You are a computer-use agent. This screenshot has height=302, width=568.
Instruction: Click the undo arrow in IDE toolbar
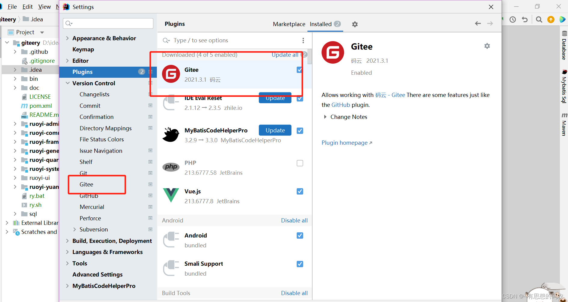click(x=525, y=20)
